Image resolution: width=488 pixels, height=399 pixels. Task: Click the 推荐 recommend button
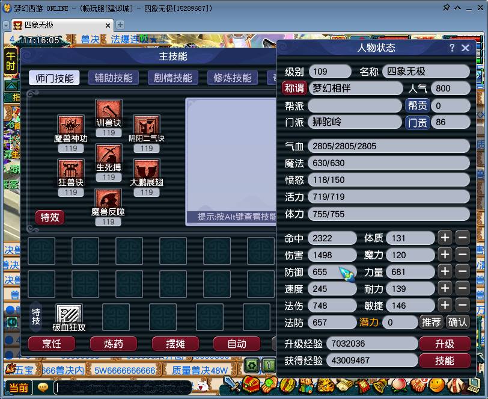click(431, 322)
